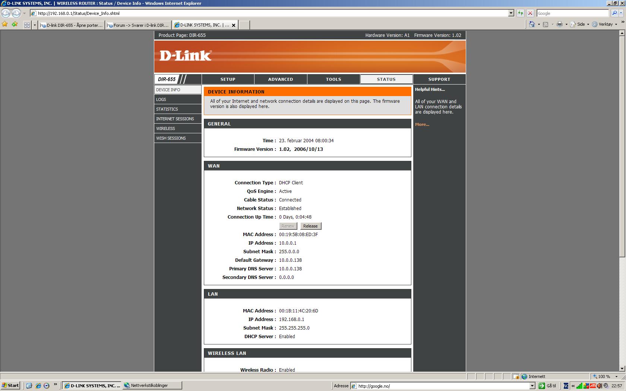Image resolution: width=626 pixels, height=391 pixels.
Task: Click the DIR-655 model label
Action: click(x=167, y=79)
